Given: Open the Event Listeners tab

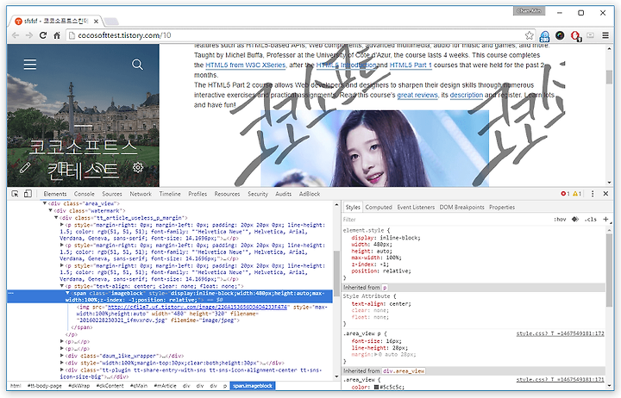Looking at the screenshot, I should [x=416, y=207].
